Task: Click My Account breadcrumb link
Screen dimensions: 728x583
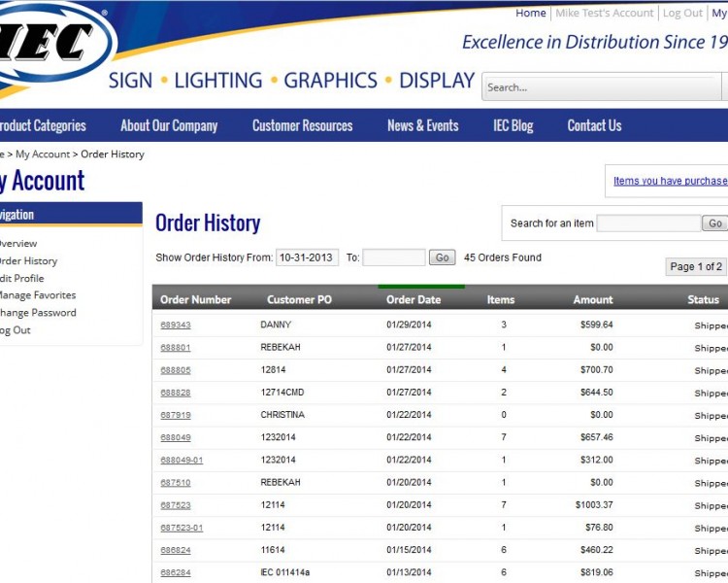Action: (43, 154)
